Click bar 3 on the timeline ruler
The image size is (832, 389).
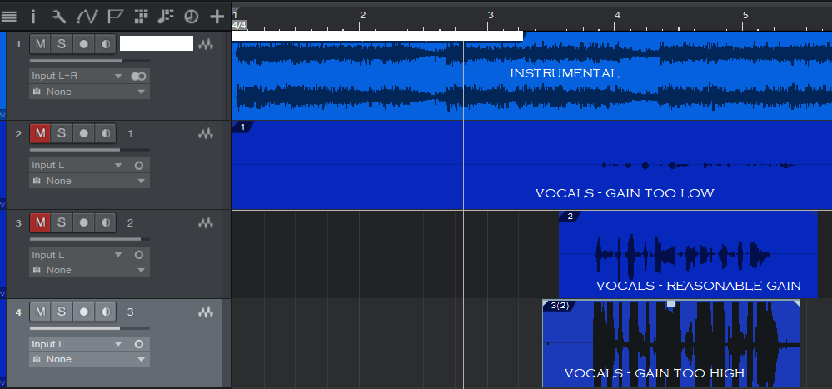491,15
